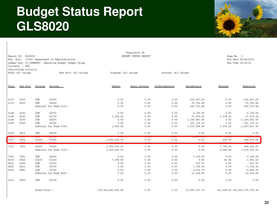The width and height of the screenshot is (277, 208).
Task: Click the Budget Status Report GLS8020 title
Action: click(80, 19)
